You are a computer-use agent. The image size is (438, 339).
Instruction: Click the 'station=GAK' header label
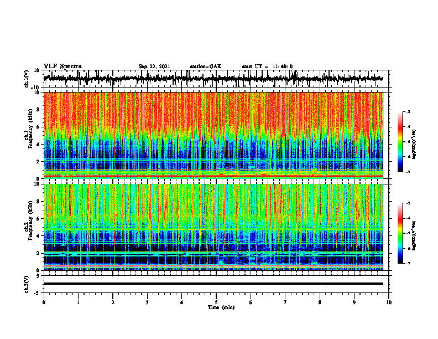(x=206, y=66)
